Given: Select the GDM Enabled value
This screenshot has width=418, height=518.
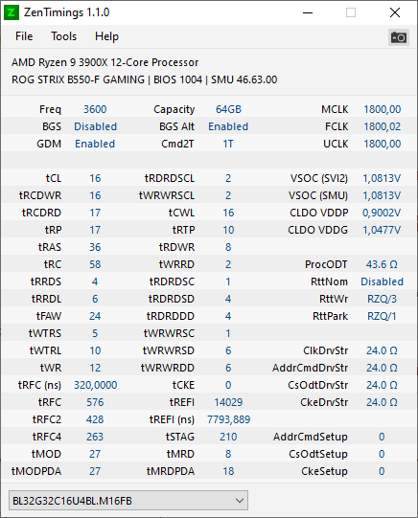Looking at the screenshot, I should click(x=95, y=144).
